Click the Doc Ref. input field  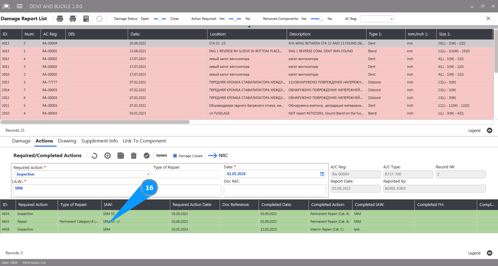(275, 190)
